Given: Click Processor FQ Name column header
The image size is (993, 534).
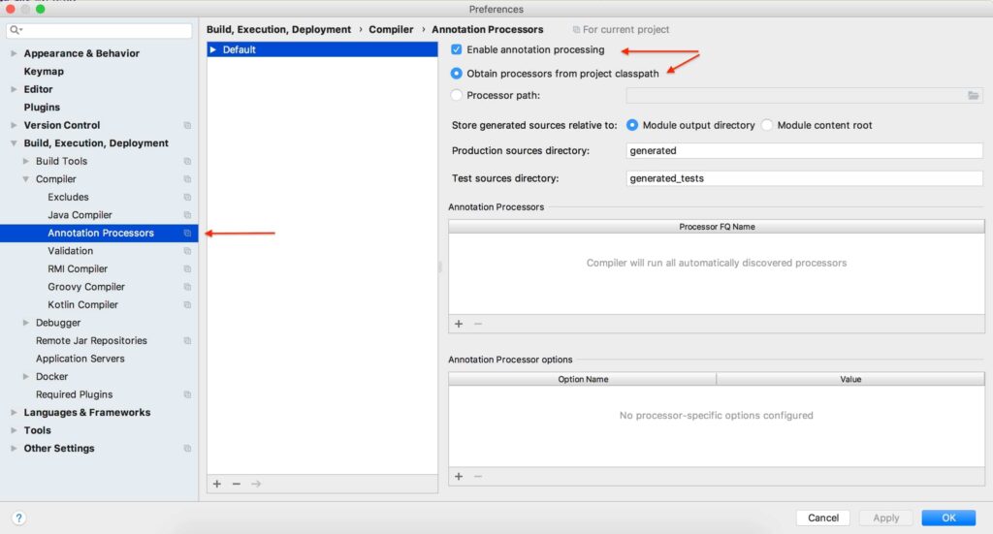Looking at the screenshot, I should 717,227.
